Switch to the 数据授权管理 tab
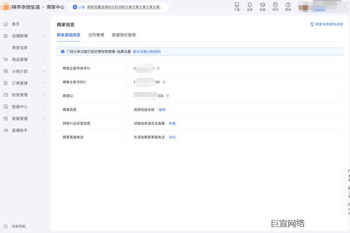 click(x=124, y=35)
